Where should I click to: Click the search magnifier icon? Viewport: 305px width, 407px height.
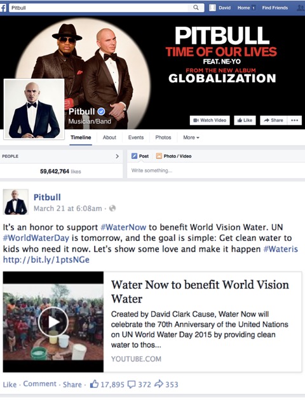click(196, 8)
